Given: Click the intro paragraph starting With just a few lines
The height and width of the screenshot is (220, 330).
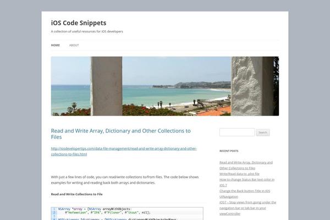Looking at the screenshot, I should point(125,180).
